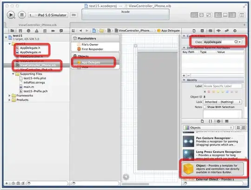The height and width of the screenshot is (190, 251).
Task: Open InfoPlist.strings file
Action: 34,83
